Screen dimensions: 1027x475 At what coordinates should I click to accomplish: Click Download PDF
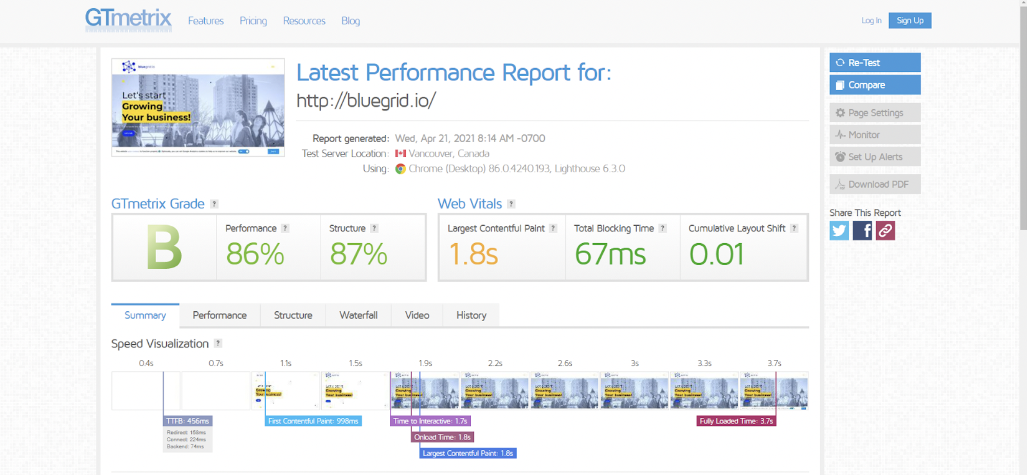[875, 184]
